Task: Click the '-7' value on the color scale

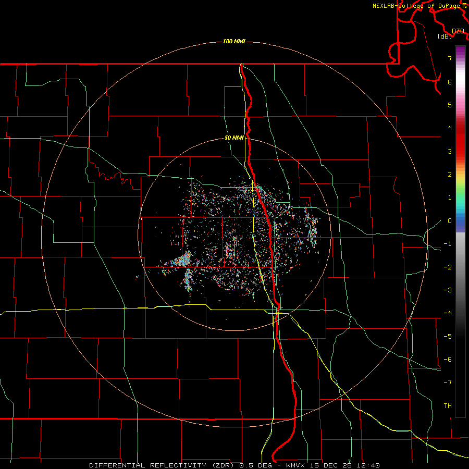Action: tap(448, 382)
